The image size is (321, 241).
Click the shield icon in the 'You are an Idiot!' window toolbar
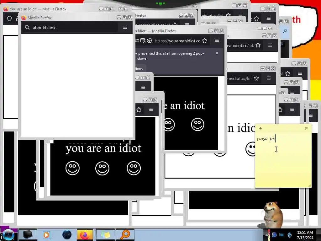coord(9,19)
